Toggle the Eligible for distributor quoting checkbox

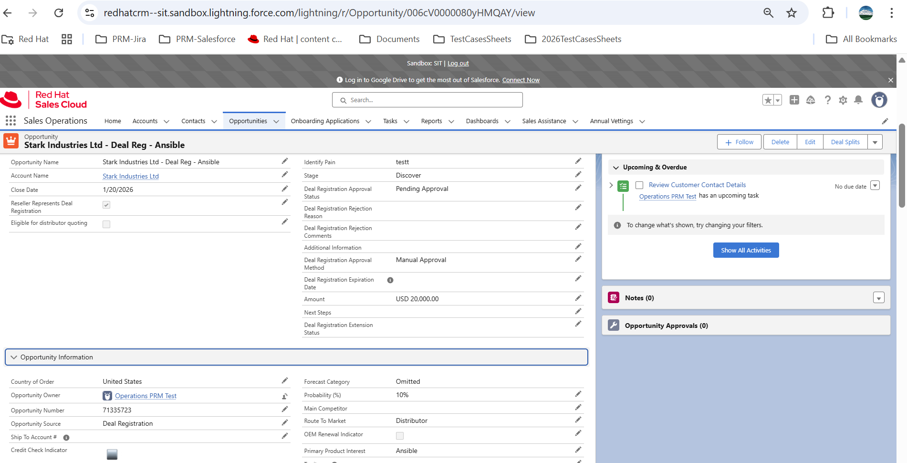tap(106, 224)
